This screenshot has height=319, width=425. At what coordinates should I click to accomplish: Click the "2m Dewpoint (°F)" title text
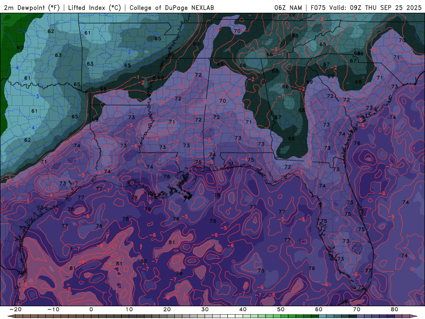tap(32, 7)
